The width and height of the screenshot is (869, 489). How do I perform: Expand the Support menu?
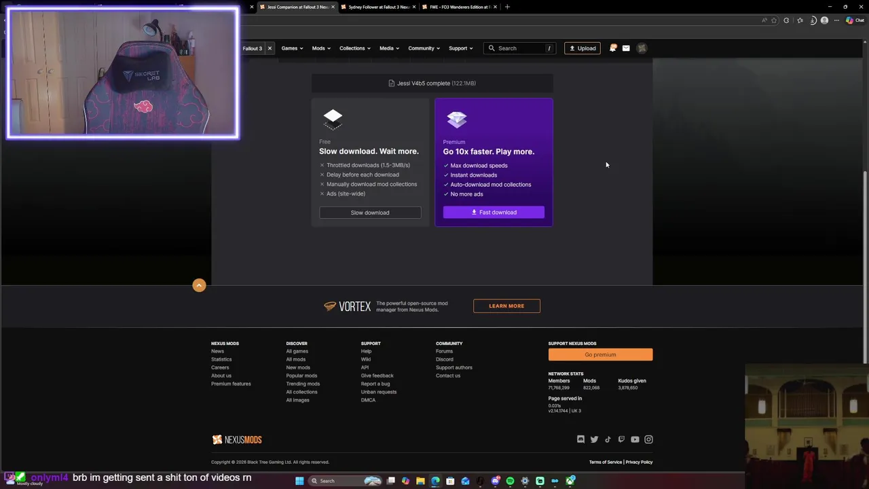[460, 48]
